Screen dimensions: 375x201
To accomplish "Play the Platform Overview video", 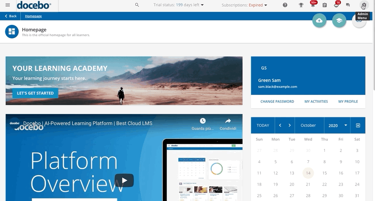I will pyautogui.click(x=124, y=180).
